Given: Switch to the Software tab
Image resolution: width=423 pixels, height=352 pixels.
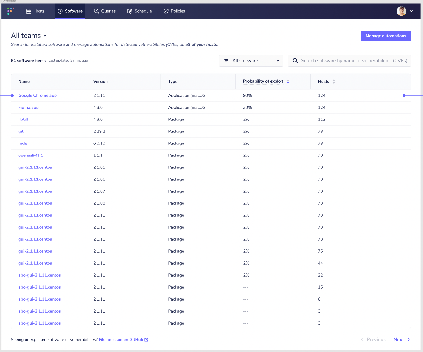Looking at the screenshot, I should 70,11.
